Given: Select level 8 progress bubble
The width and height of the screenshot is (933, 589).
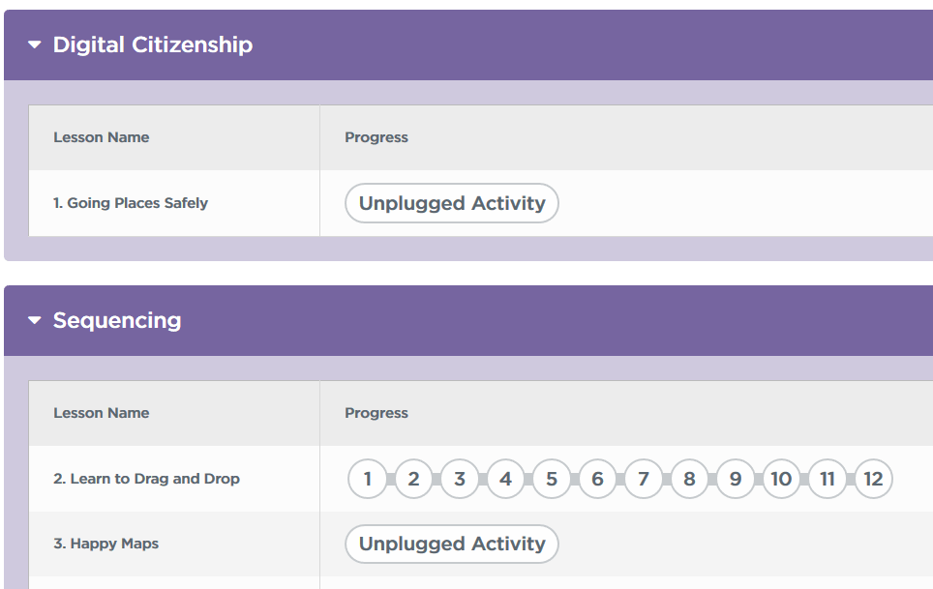Looking at the screenshot, I should pos(690,479).
